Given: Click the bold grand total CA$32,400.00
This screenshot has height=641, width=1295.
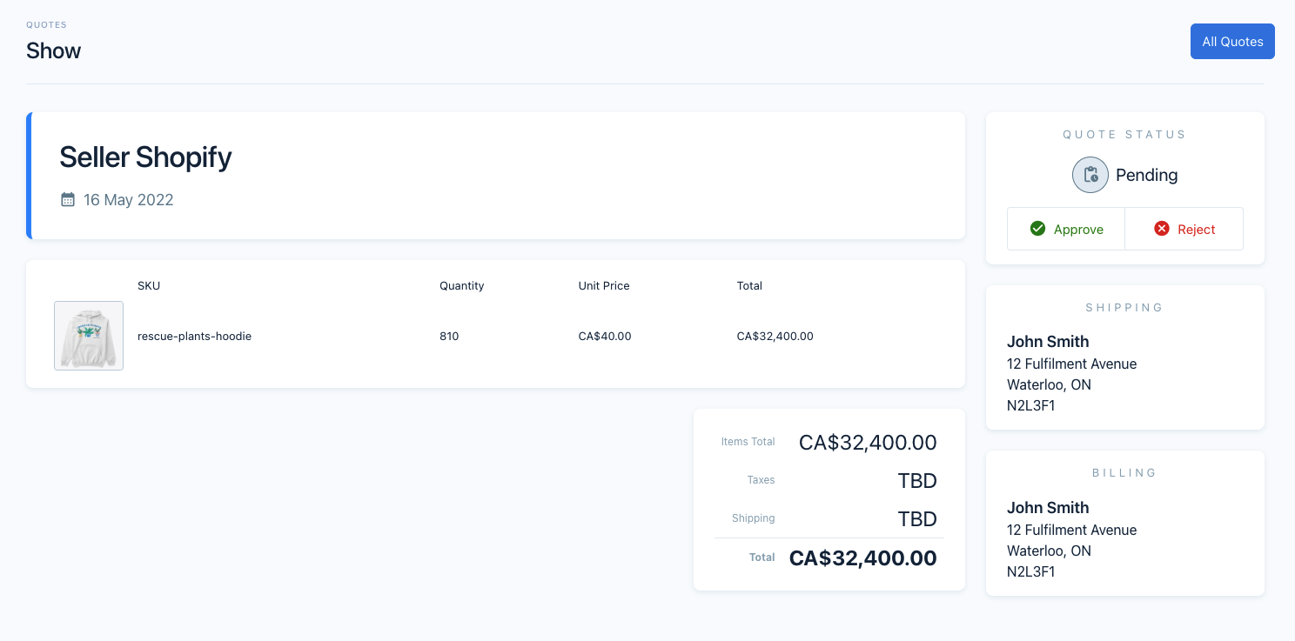Looking at the screenshot, I should [x=863, y=558].
